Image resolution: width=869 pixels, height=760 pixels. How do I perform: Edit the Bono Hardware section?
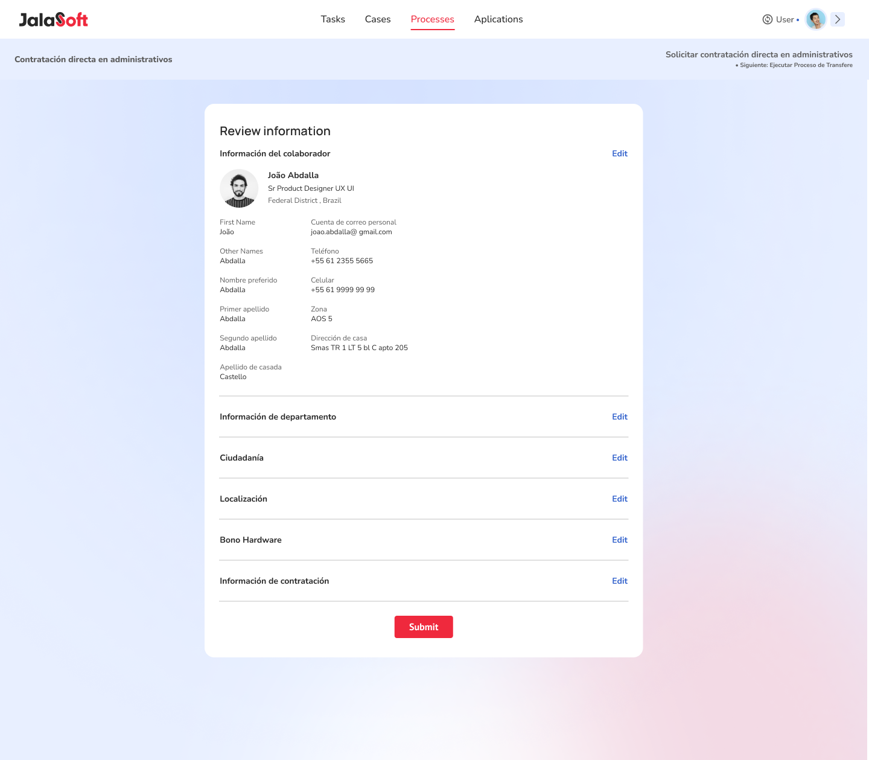coord(620,540)
